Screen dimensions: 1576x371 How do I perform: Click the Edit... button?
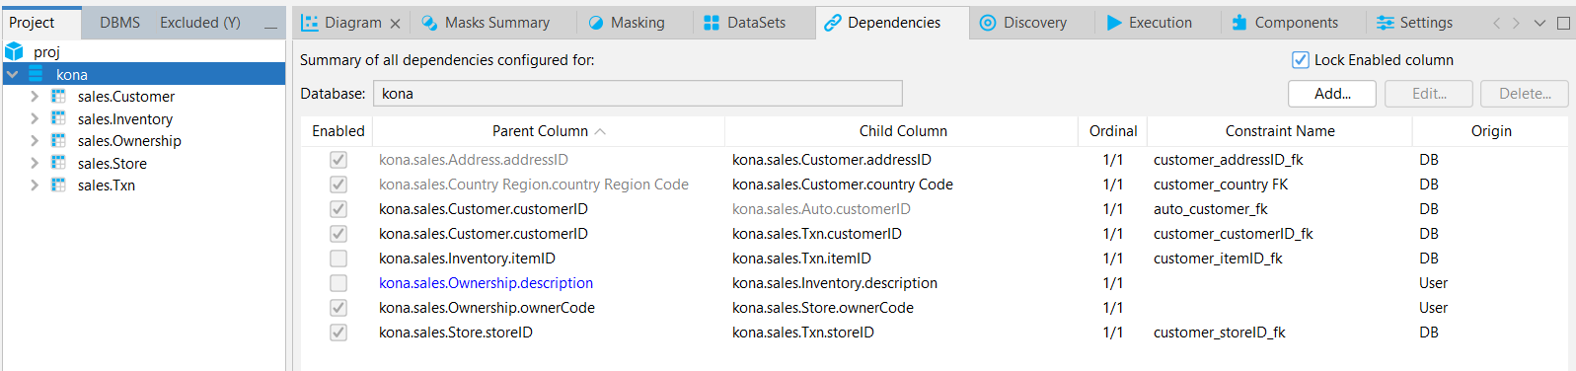point(1429,94)
